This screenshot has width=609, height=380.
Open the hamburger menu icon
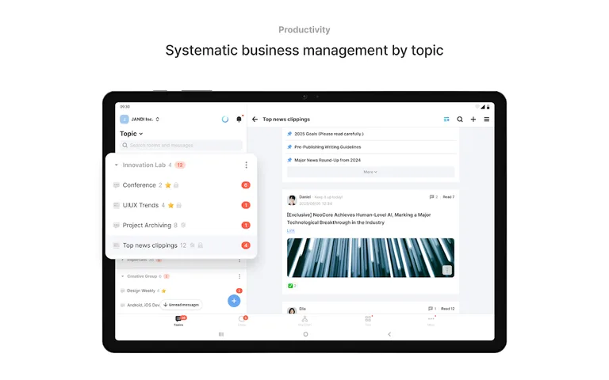(486, 120)
